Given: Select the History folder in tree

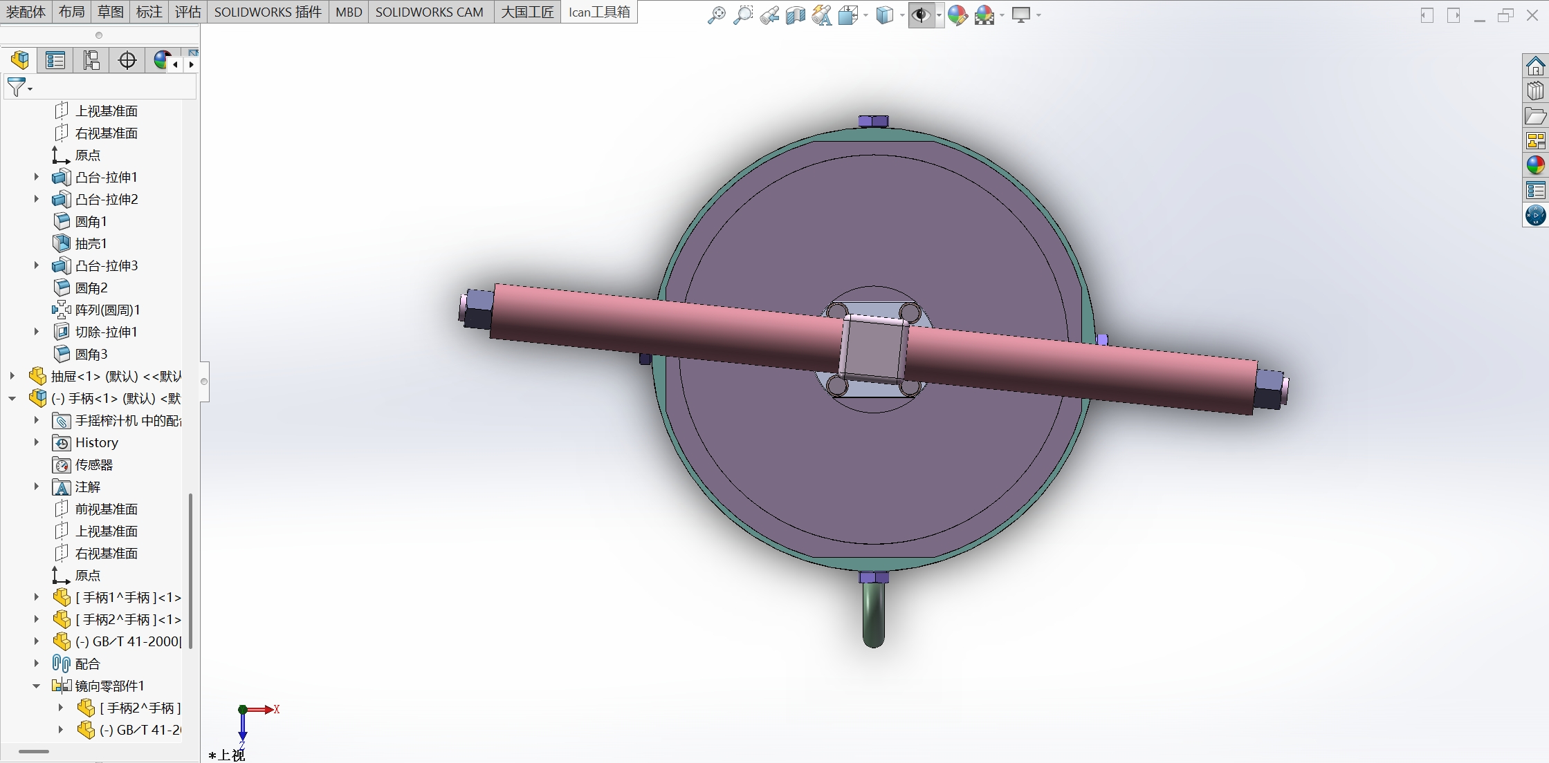Looking at the screenshot, I should pyautogui.click(x=96, y=442).
